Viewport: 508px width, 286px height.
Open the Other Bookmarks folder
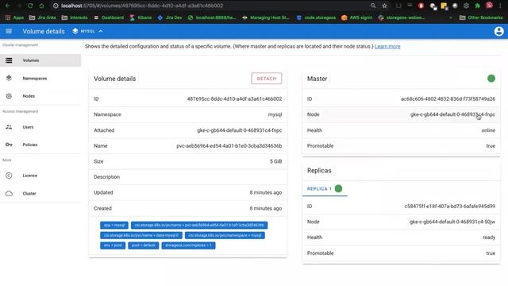click(481, 17)
